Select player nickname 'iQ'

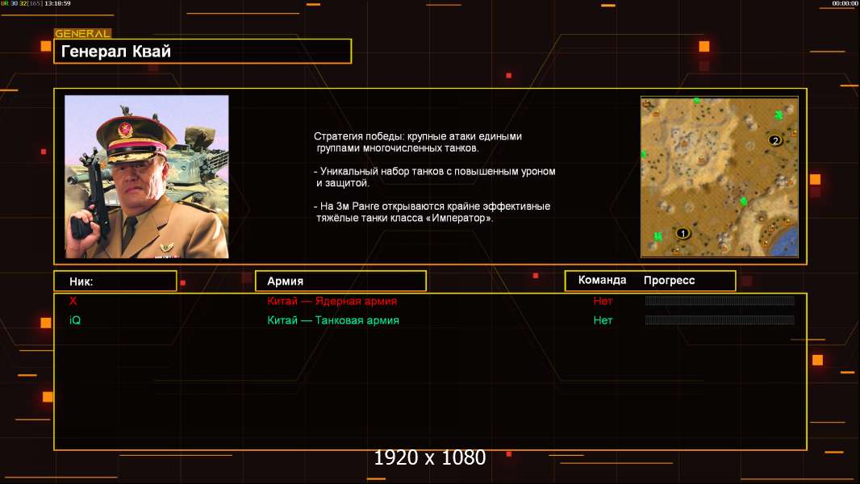click(75, 320)
